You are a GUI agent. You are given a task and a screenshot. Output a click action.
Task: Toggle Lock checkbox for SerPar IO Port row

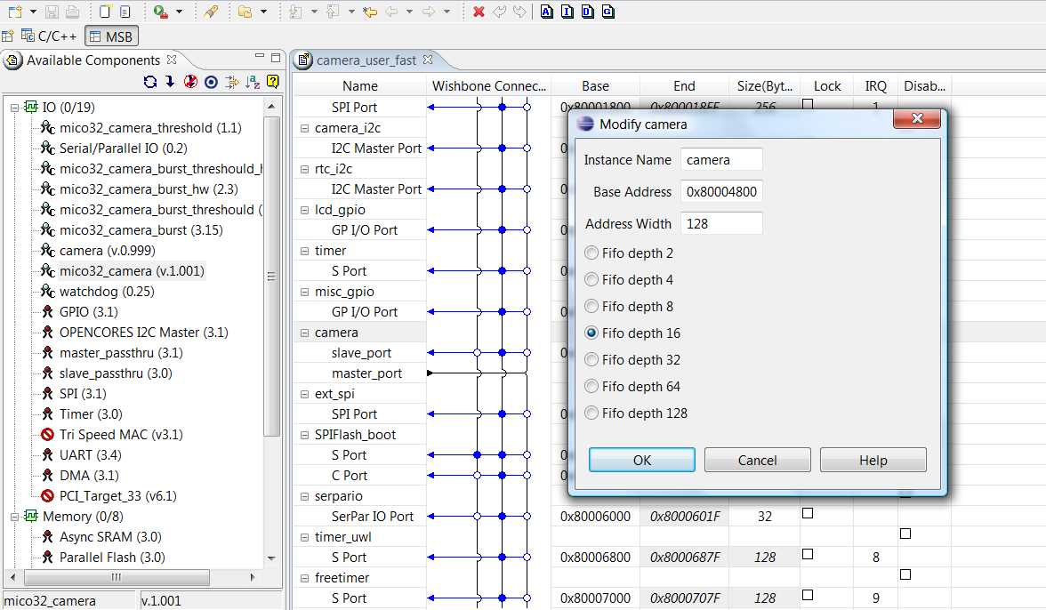[x=808, y=513]
